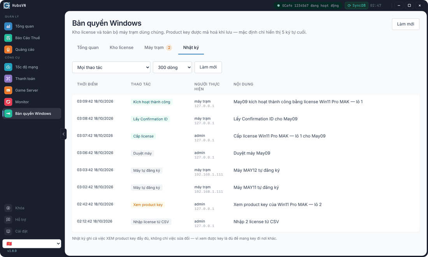This screenshot has width=428, height=257.
Task: Open the Cài đặt settings icon
Action: (8, 231)
